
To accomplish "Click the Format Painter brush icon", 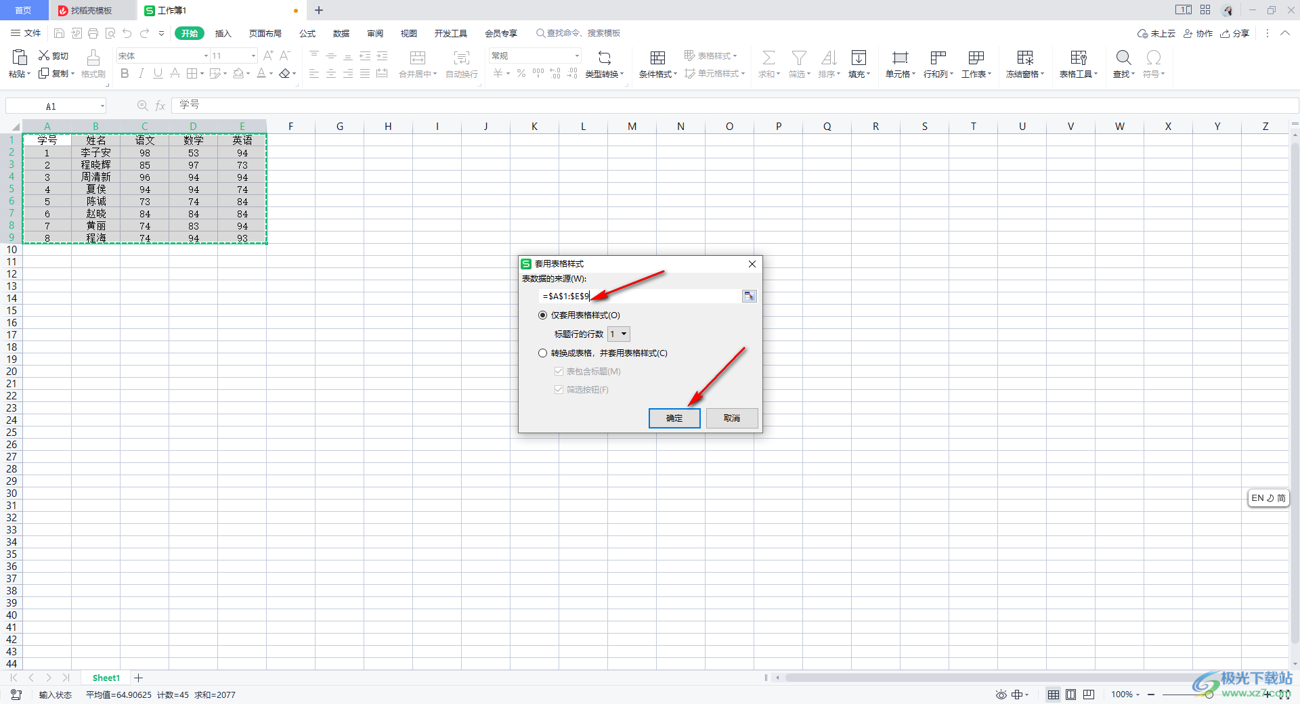I will point(93,58).
